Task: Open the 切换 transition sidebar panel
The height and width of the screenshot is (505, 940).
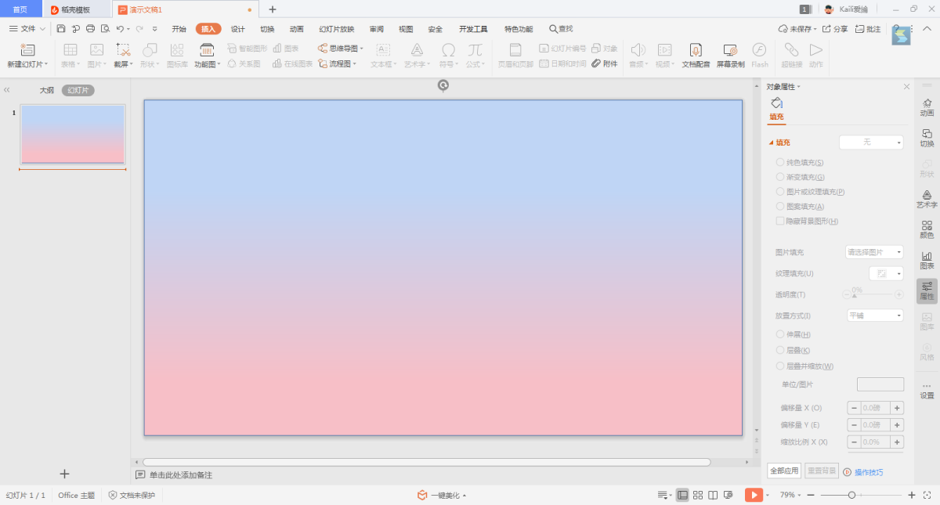Action: (x=927, y=138)
